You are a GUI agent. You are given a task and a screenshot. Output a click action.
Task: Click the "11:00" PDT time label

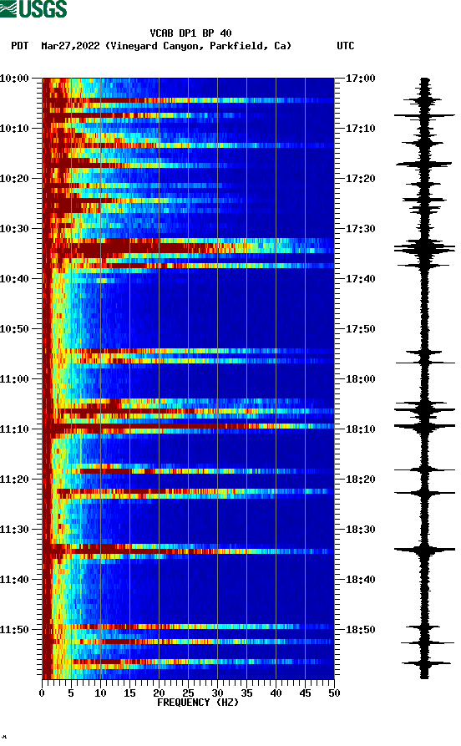[14, 378]
